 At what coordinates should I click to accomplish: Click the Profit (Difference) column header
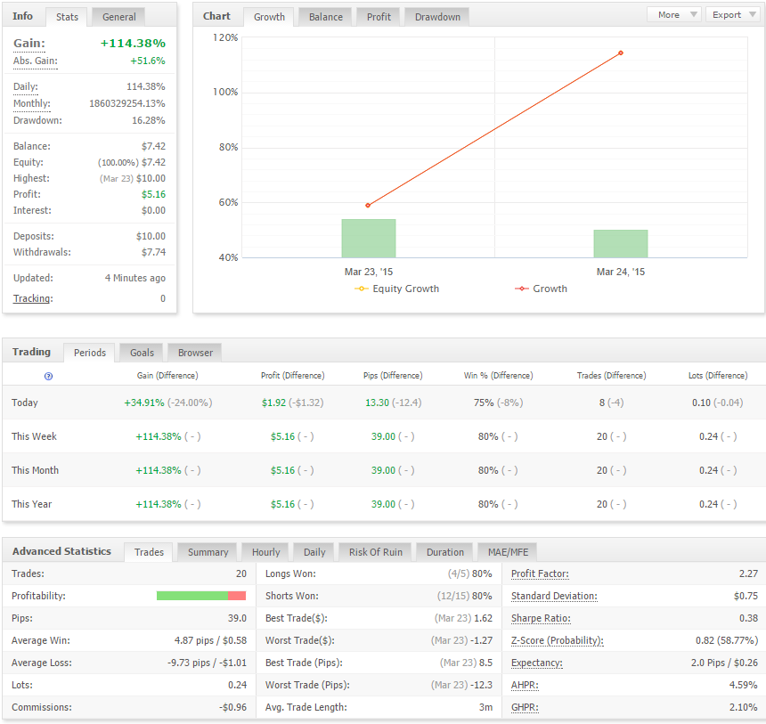293,376
